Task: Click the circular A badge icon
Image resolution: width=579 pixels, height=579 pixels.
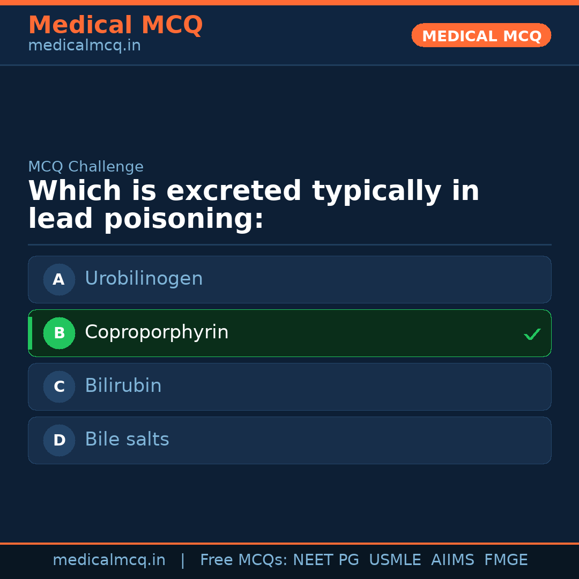Action: [x=59, y=279]
